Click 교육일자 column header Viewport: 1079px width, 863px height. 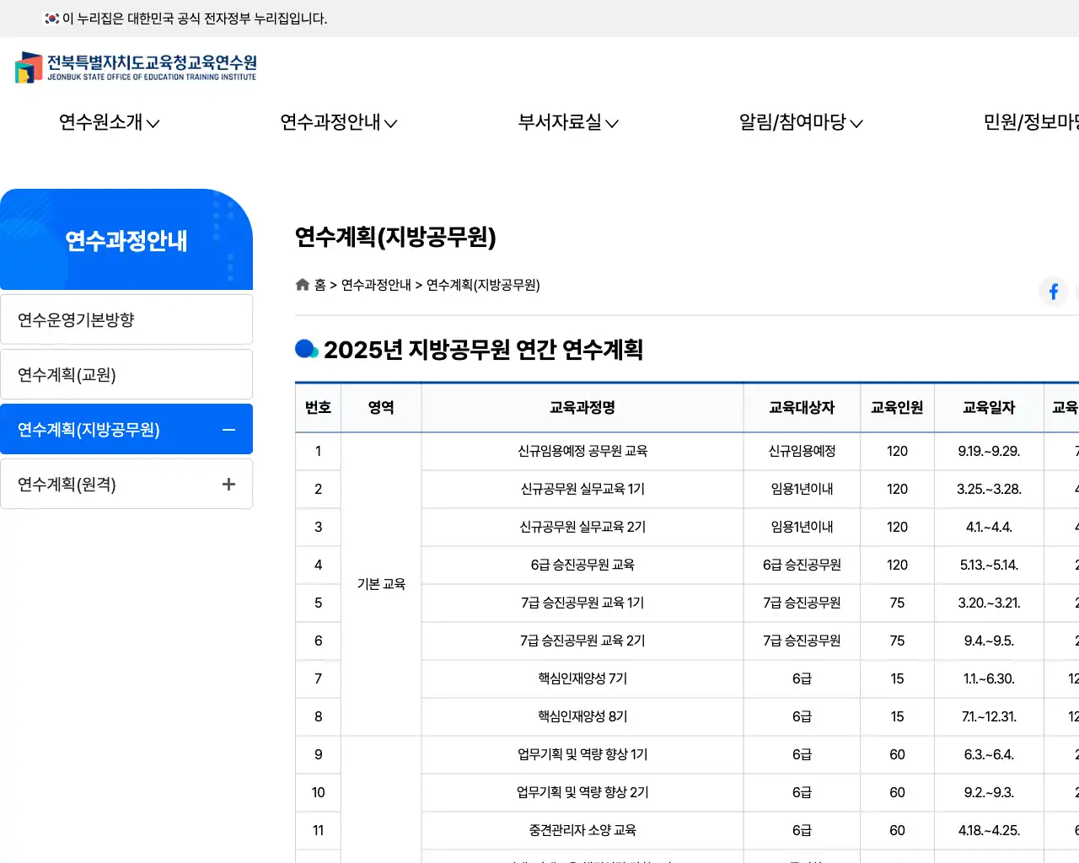pyautogui.click(x=989, y=407)
